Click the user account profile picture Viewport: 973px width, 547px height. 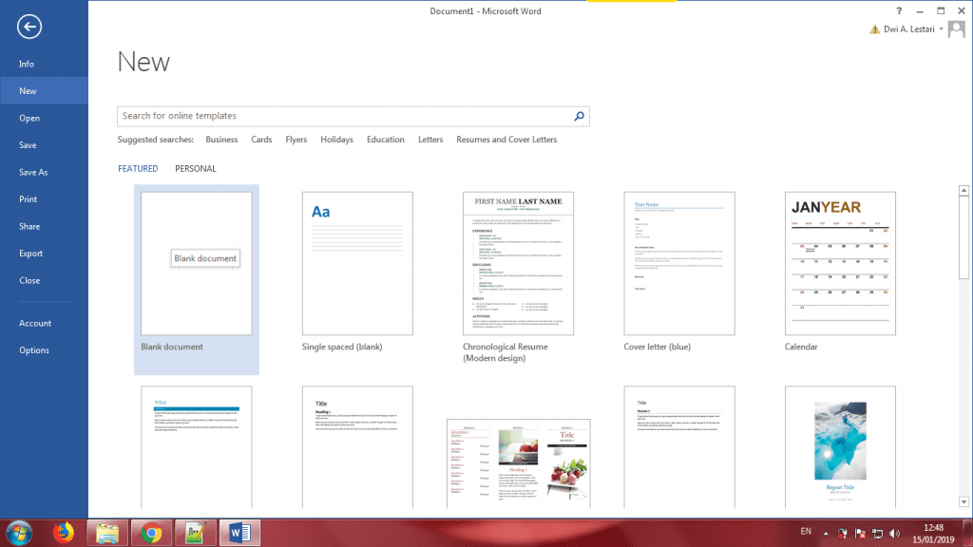pos(956,29)
